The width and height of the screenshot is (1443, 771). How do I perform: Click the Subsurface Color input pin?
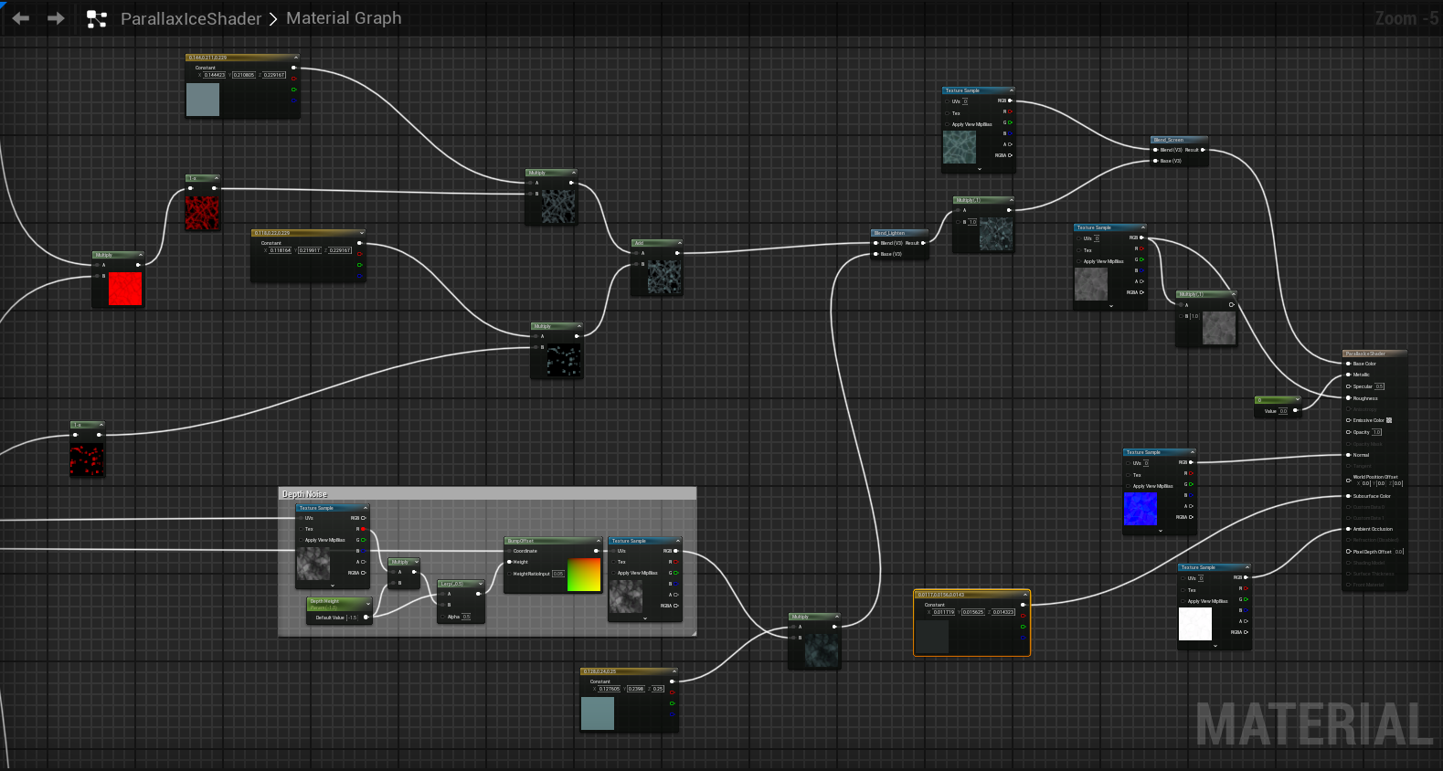(x=1349, y=496)
